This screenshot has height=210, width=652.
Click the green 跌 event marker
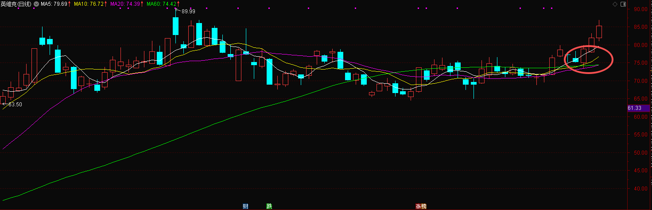[x=269, y=206]
